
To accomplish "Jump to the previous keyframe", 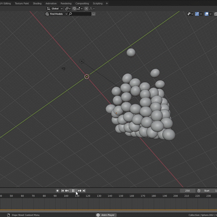I will 67,191.
